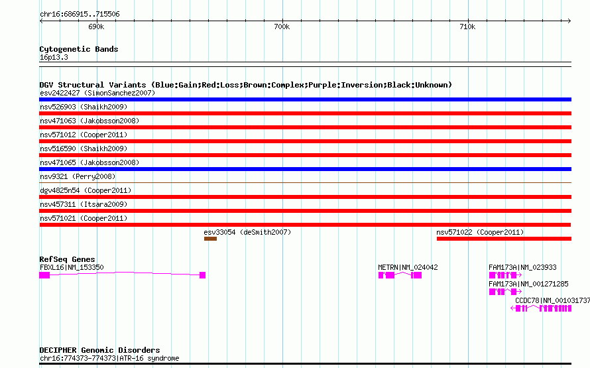
Task: Open the nsv571022 (Cooper2011) label
Action: 480,232
